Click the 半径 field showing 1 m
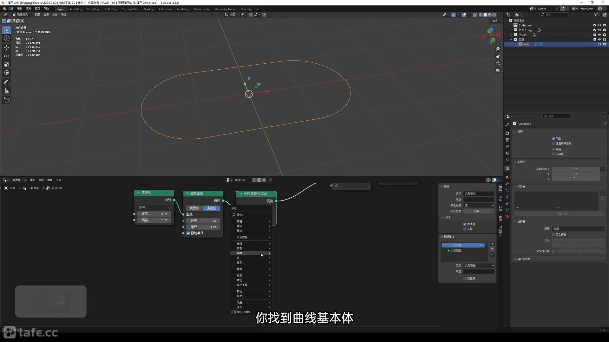Viewport: 609px width, 342px height. [203, 227]
